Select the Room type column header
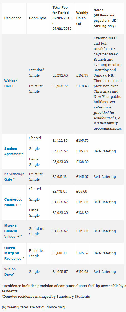This screenshot has width=126, height=312. tap(38, 18)
